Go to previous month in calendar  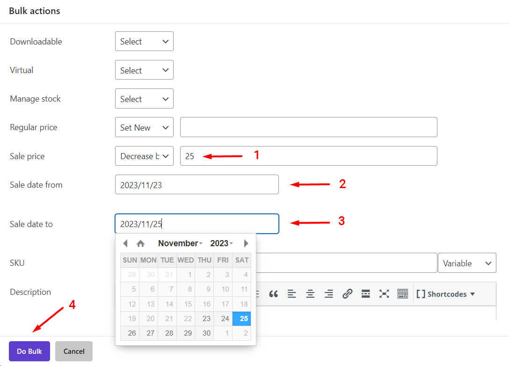coord(125,243)
